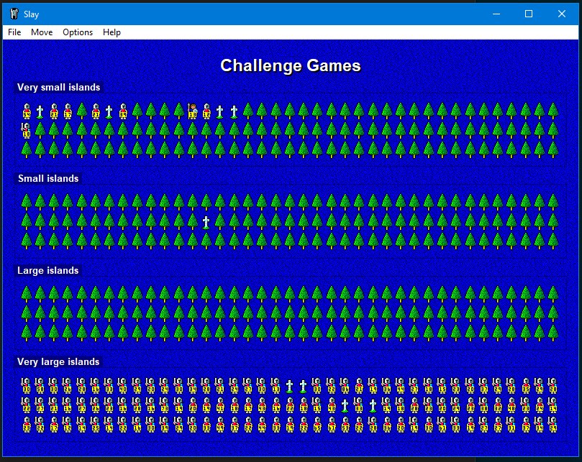Select sword knight 18 in Very small islands
The width and height of the screenshot is (582, 462).
click(26, 131)
